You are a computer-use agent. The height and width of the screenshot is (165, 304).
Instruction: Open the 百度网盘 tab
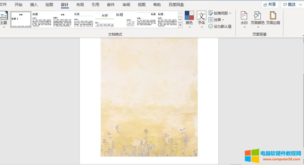(x=176, y=5)
